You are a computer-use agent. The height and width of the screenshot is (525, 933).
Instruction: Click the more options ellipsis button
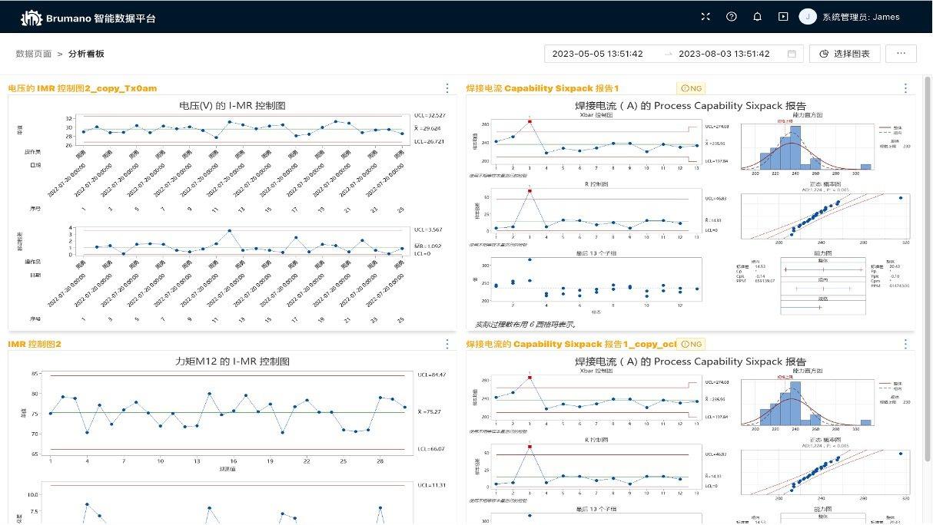click(901, 54)
